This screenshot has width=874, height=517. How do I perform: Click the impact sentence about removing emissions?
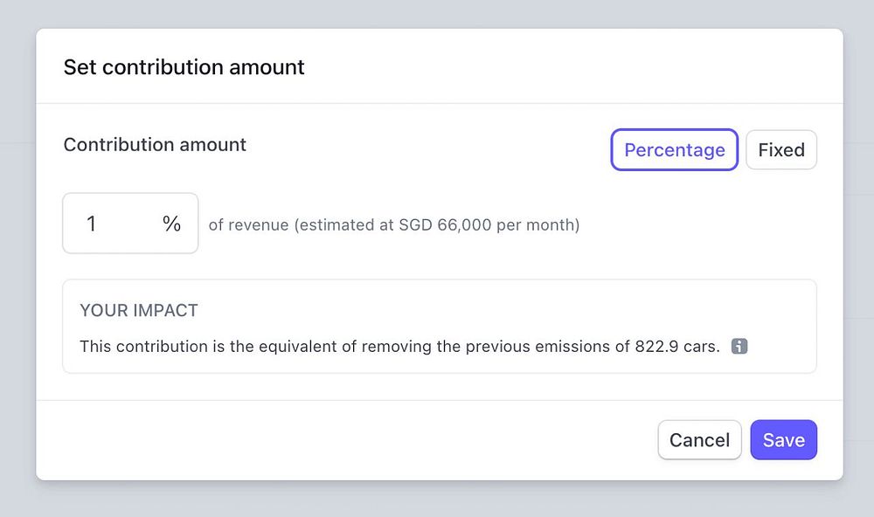[350, 347]
